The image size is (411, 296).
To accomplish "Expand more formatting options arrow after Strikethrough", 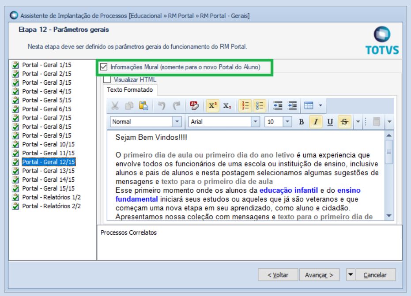I will (x=358, y=122).
